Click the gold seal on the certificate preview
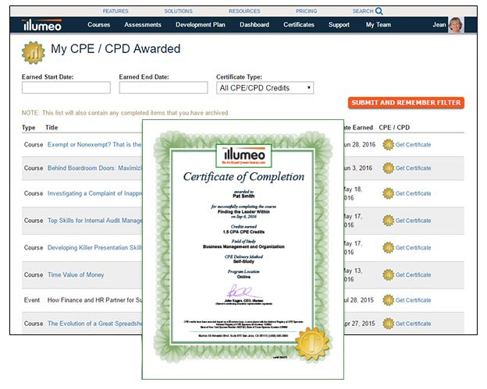 pos(312,344)
